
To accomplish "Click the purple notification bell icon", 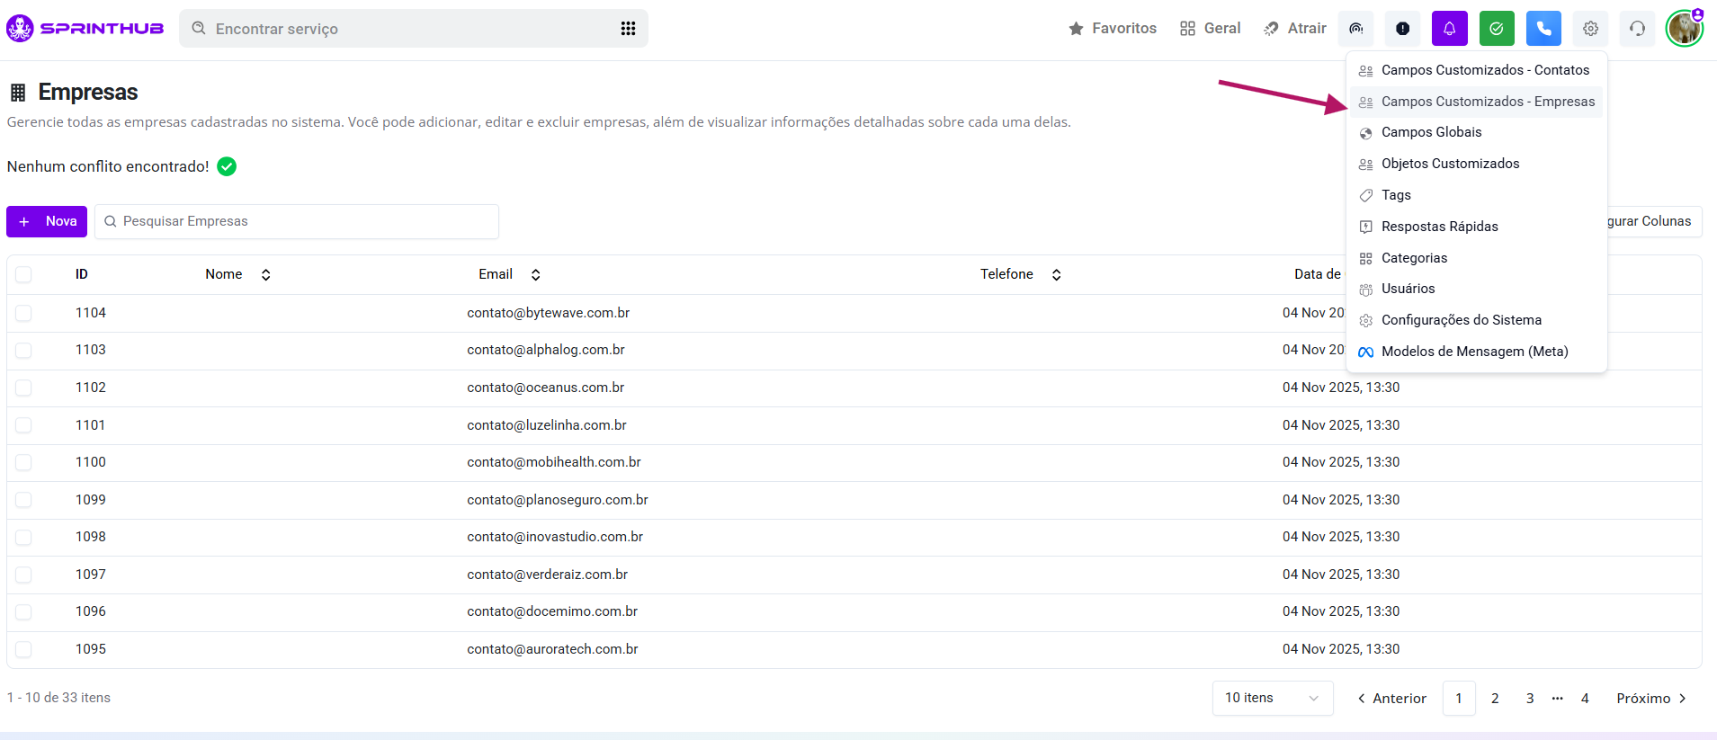I will [1449, 29].
